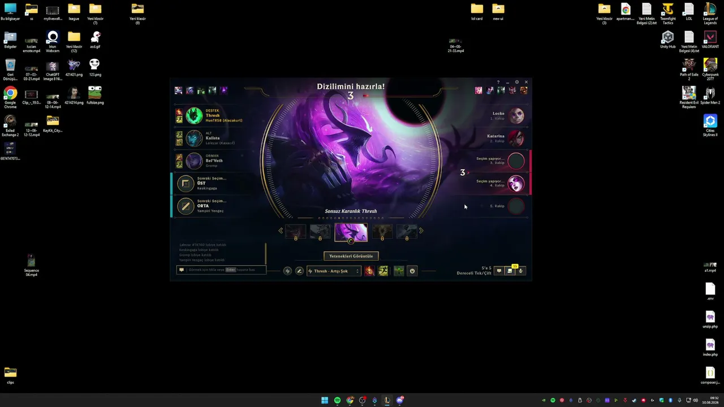Viewport: 724px width, 407px height.
Task: Open Spotify from the taskbar
Action: pyautogui.click(x=337, y=400)
